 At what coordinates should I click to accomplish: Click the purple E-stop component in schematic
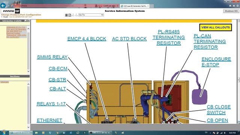(199, 97)
